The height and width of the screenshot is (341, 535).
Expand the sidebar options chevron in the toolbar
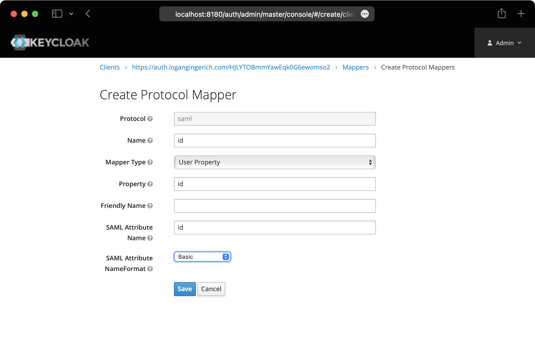click(x=71, y=14)
